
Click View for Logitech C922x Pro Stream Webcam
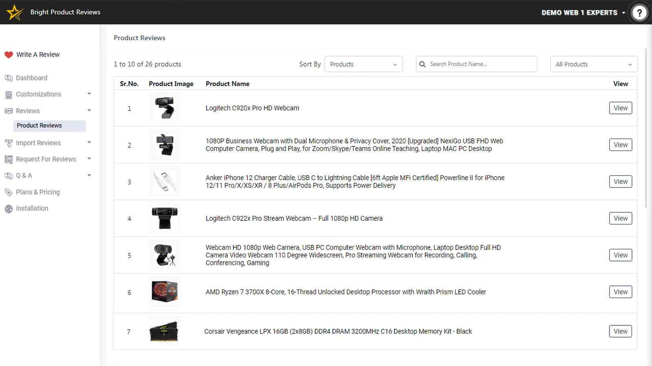(x=621, y=218)
